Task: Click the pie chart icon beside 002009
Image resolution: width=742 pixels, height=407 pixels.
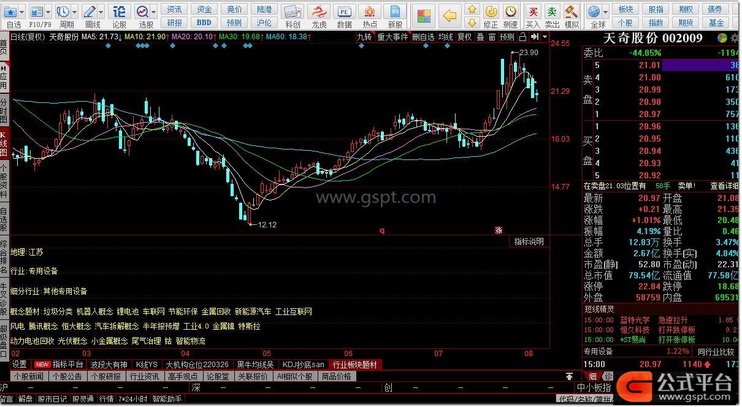Action: click(x=723, y=38)
